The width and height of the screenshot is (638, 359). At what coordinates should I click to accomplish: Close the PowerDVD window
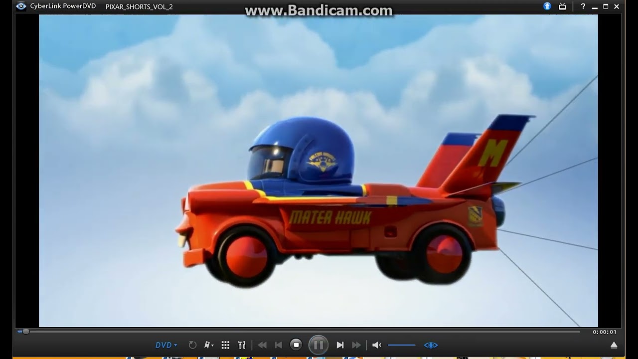pyautogui.click(x=617, y=6)
